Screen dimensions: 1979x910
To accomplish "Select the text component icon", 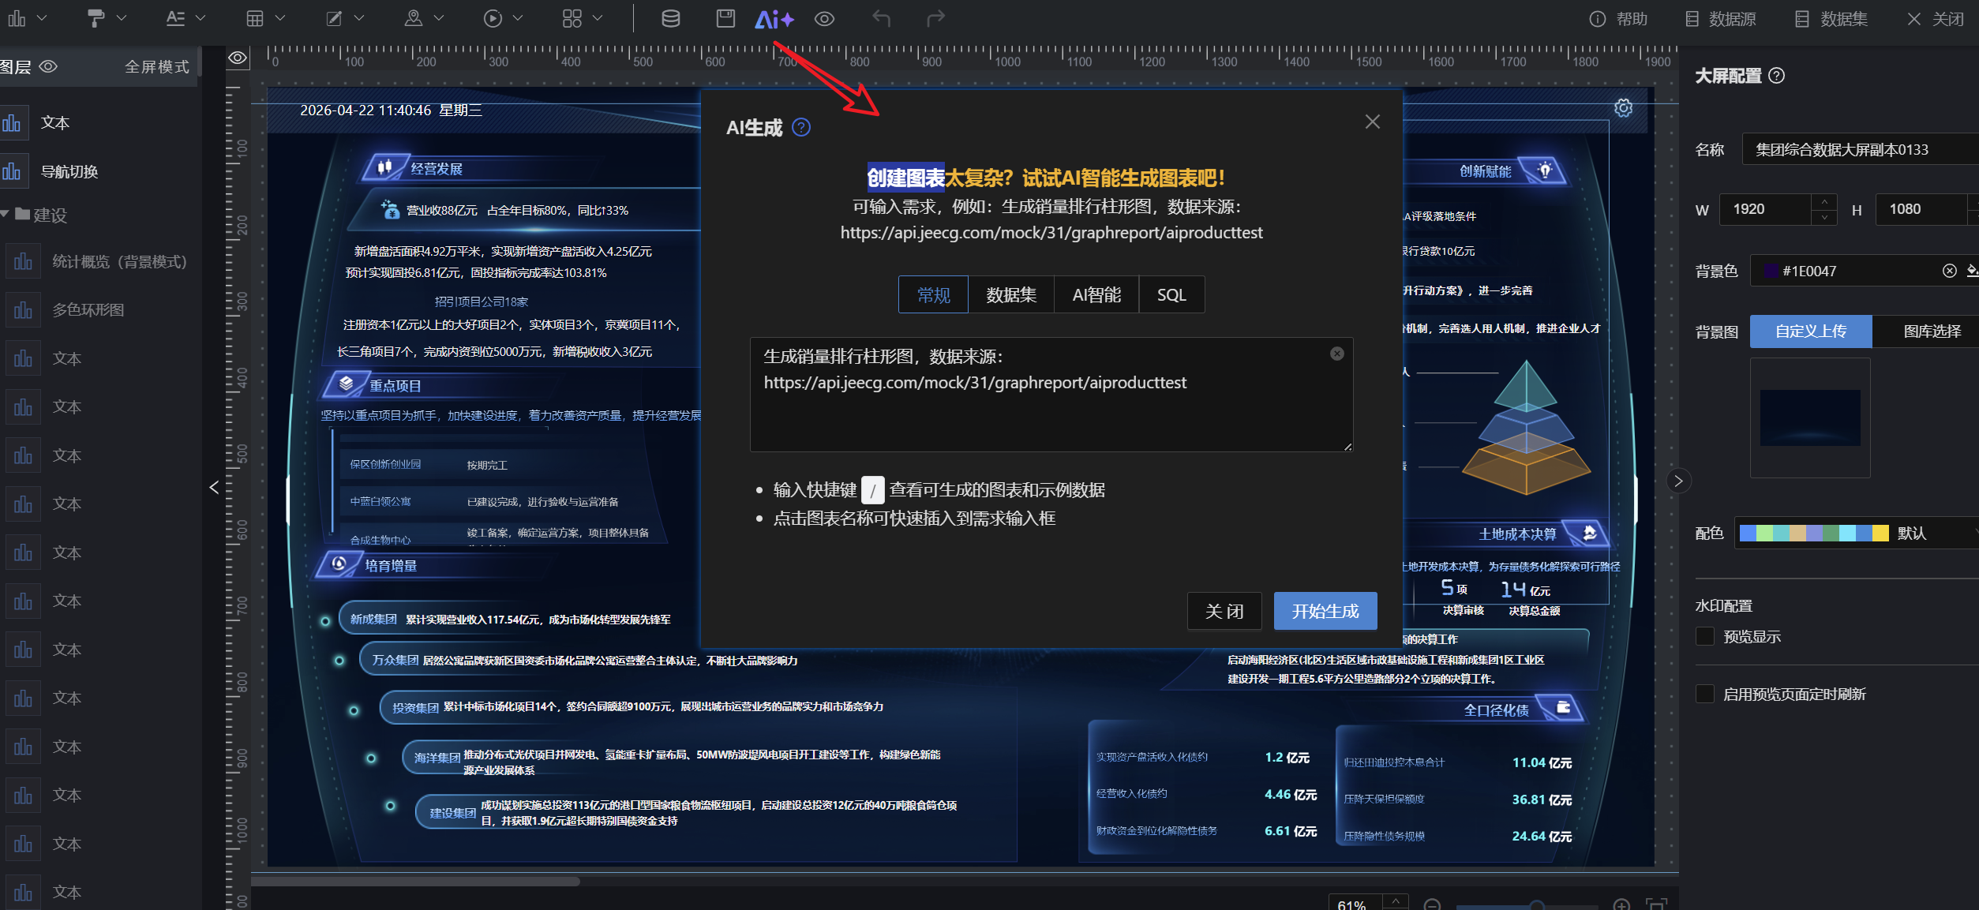I will [177, 18].
